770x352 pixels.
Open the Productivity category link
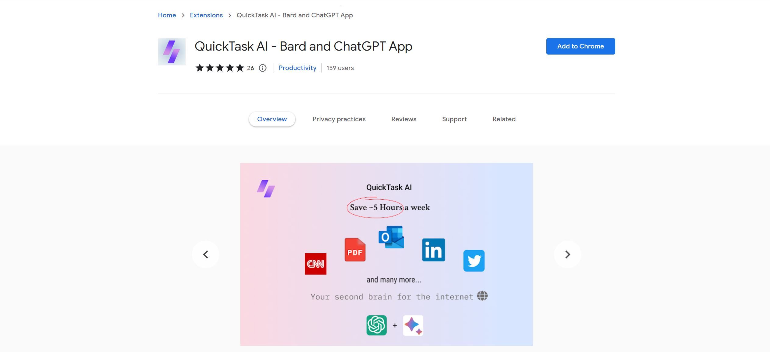(x=297, y=68)
